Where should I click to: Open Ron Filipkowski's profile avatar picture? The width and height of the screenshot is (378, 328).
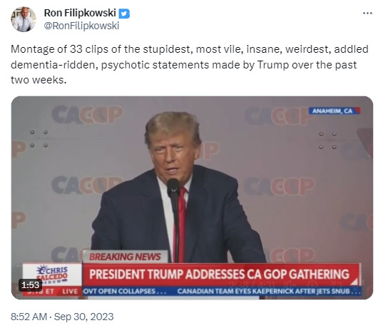pos(24,19)
